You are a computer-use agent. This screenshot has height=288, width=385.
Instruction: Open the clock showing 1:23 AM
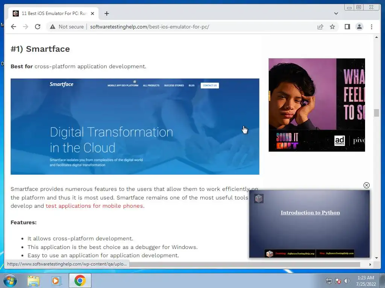pos(366,281)
